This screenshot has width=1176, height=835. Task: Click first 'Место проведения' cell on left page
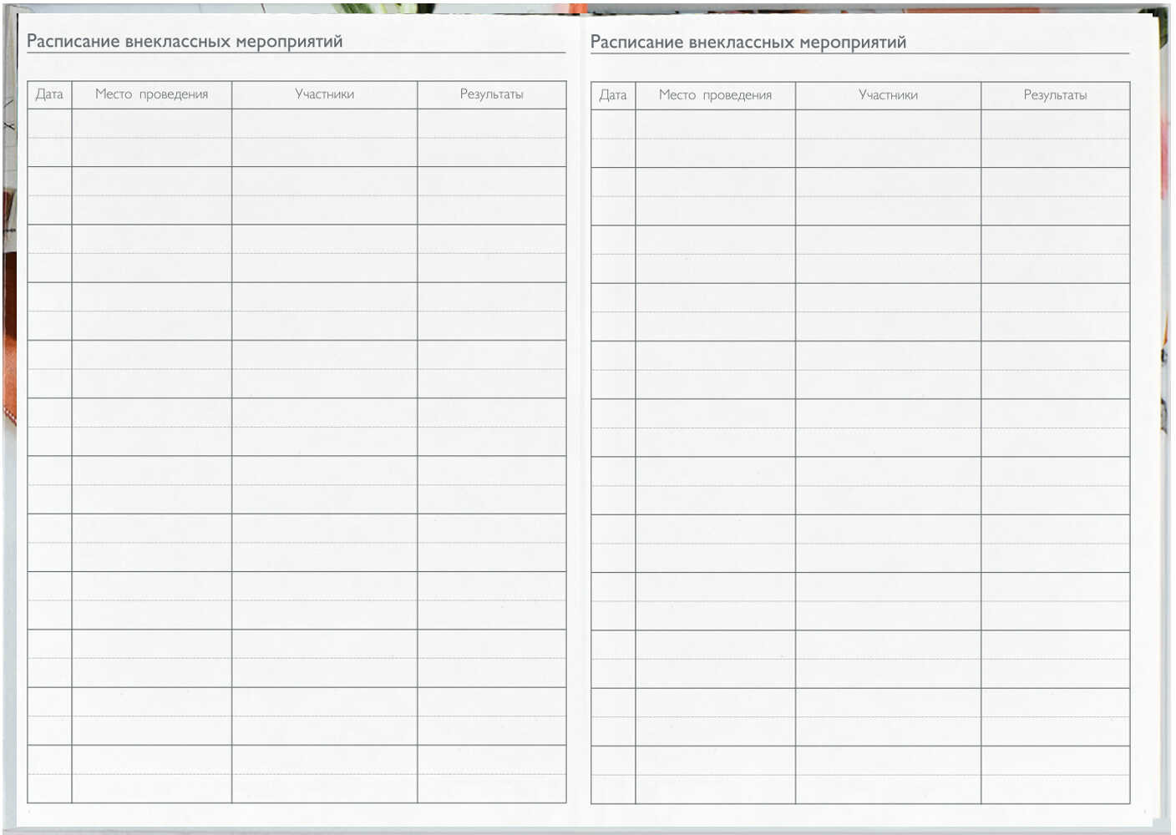[151, 138]
